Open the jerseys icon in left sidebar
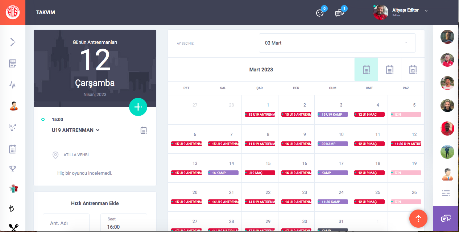This screenshot has width=459, height=232. pos(13,188)
